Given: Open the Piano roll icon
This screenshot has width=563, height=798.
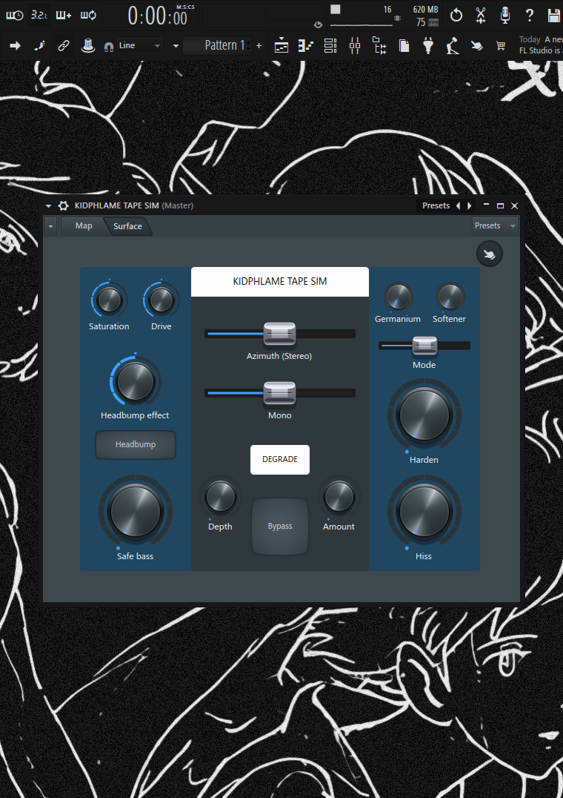Looking at the screenshot, I should (x=305, y=46).
